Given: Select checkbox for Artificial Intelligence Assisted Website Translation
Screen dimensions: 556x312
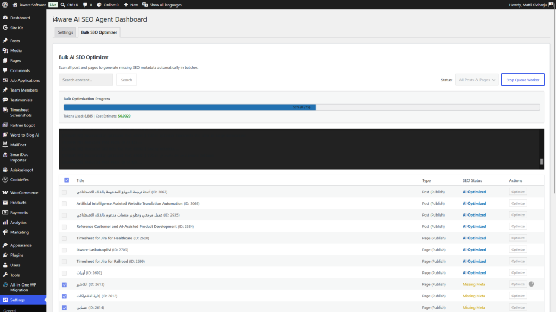Looking at the screenshot, I should [64, 204].
